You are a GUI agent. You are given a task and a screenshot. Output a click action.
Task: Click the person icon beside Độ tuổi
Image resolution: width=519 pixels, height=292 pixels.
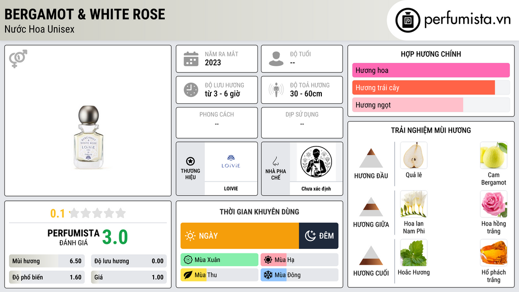[276, 59]
